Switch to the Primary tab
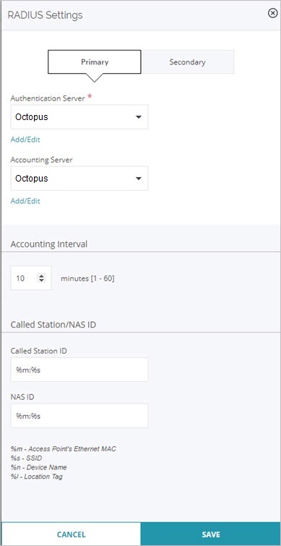The height and width of the screenshot is (546, 281). [95, 62]
